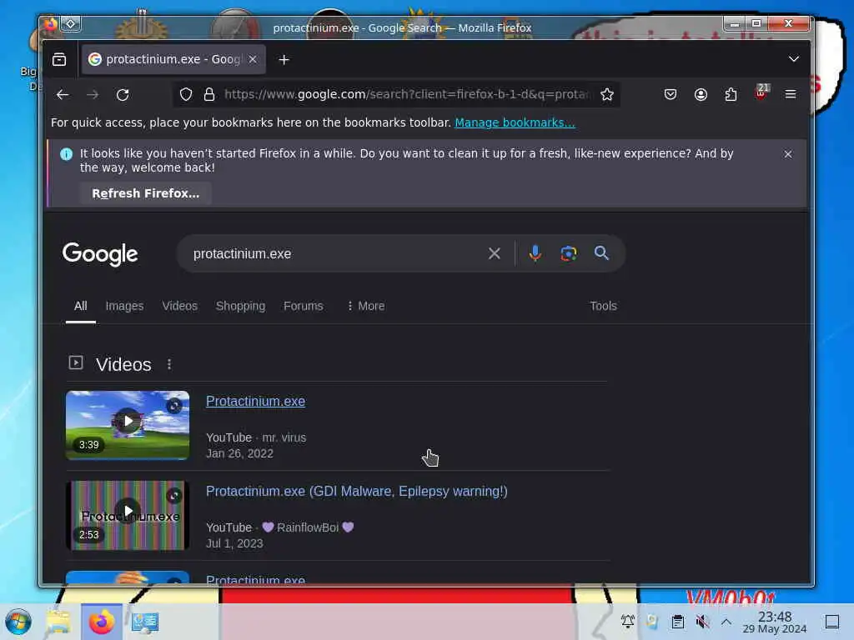The height and width of the screenshot is (640, 854).
Task: Start Google voice search with microphone
Action: tap(535, 253)
